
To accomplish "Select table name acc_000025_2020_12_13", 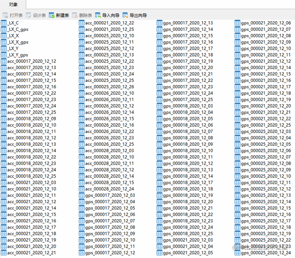I will tap(109, 55).
